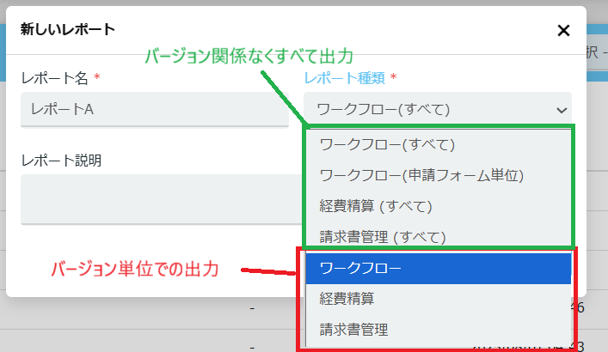Click the green バージョン関係なくすべて出力 annotation
The height and width of the screenshot is (352, 608).
(x=249, y=57)
